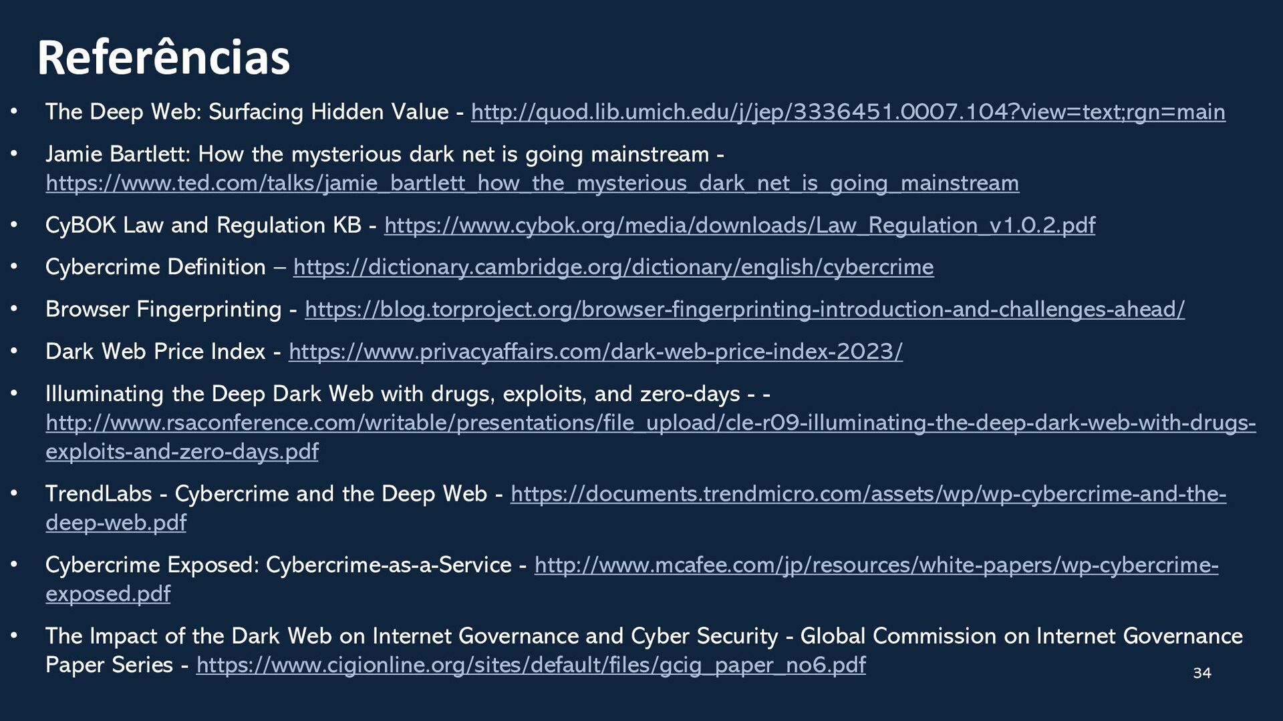Open the quod.lib.umich.edu Deep Web link
Viewport: 1283px width, 721px height.
click(x=848, y=112)
